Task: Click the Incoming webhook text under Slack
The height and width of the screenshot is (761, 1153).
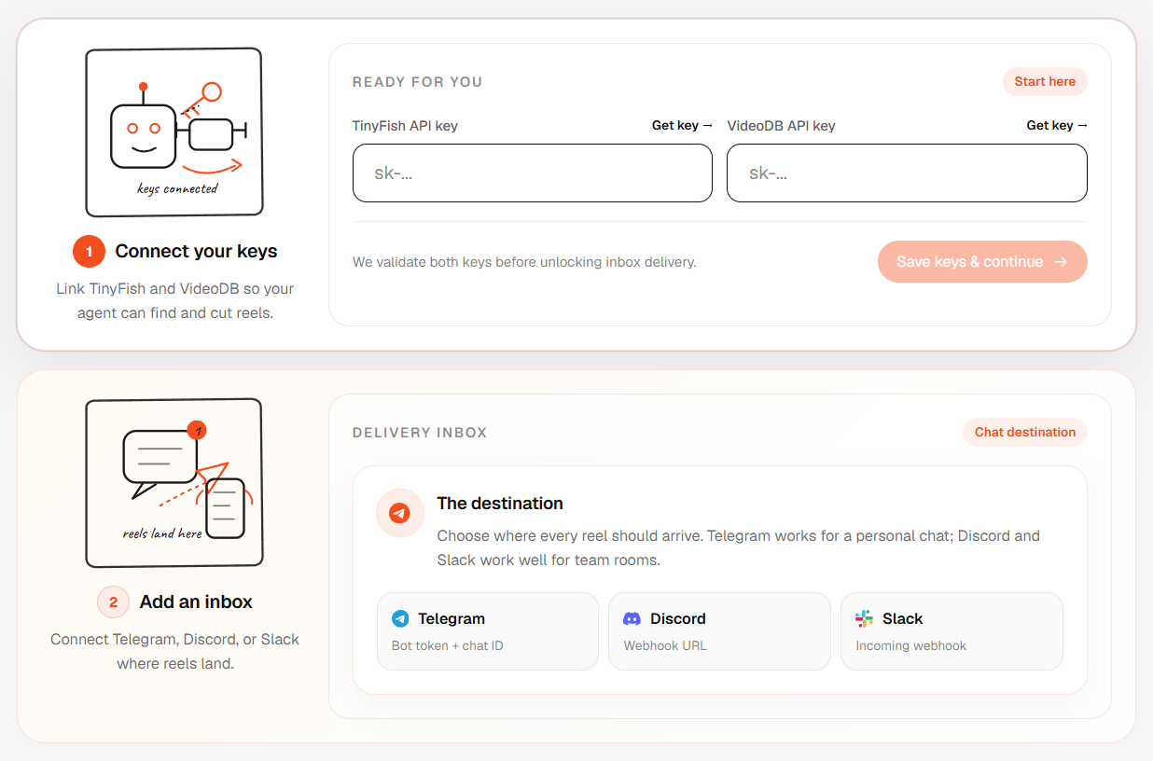Action: tap(911, 645)
